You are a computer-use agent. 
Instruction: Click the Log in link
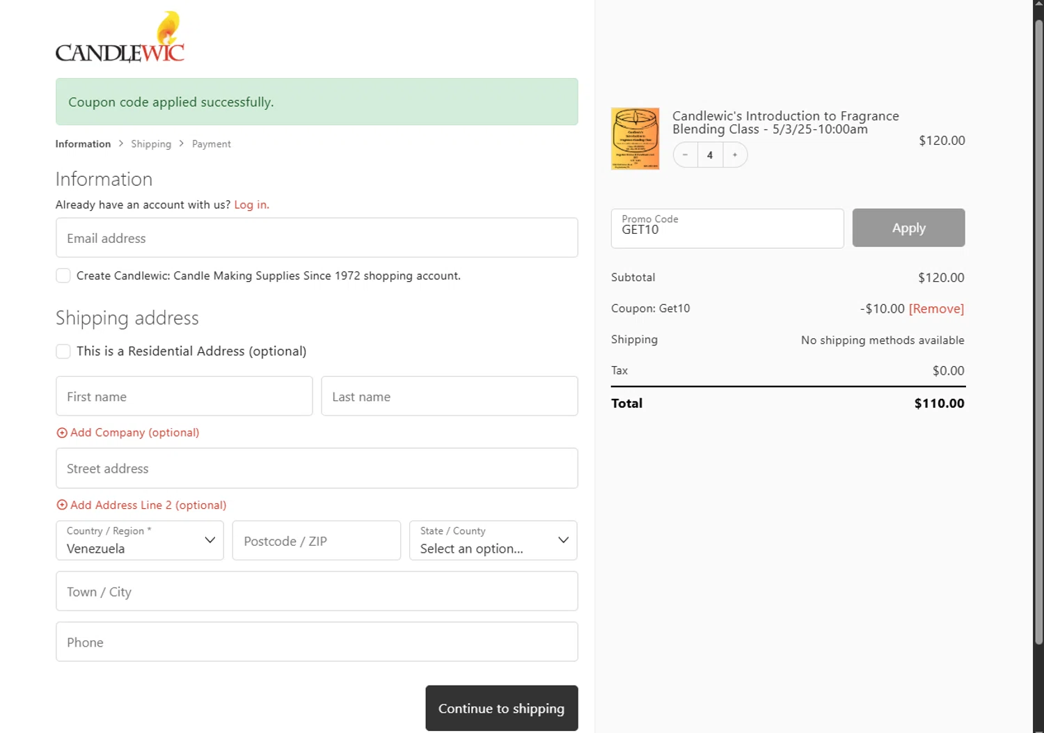pos(251,205)
